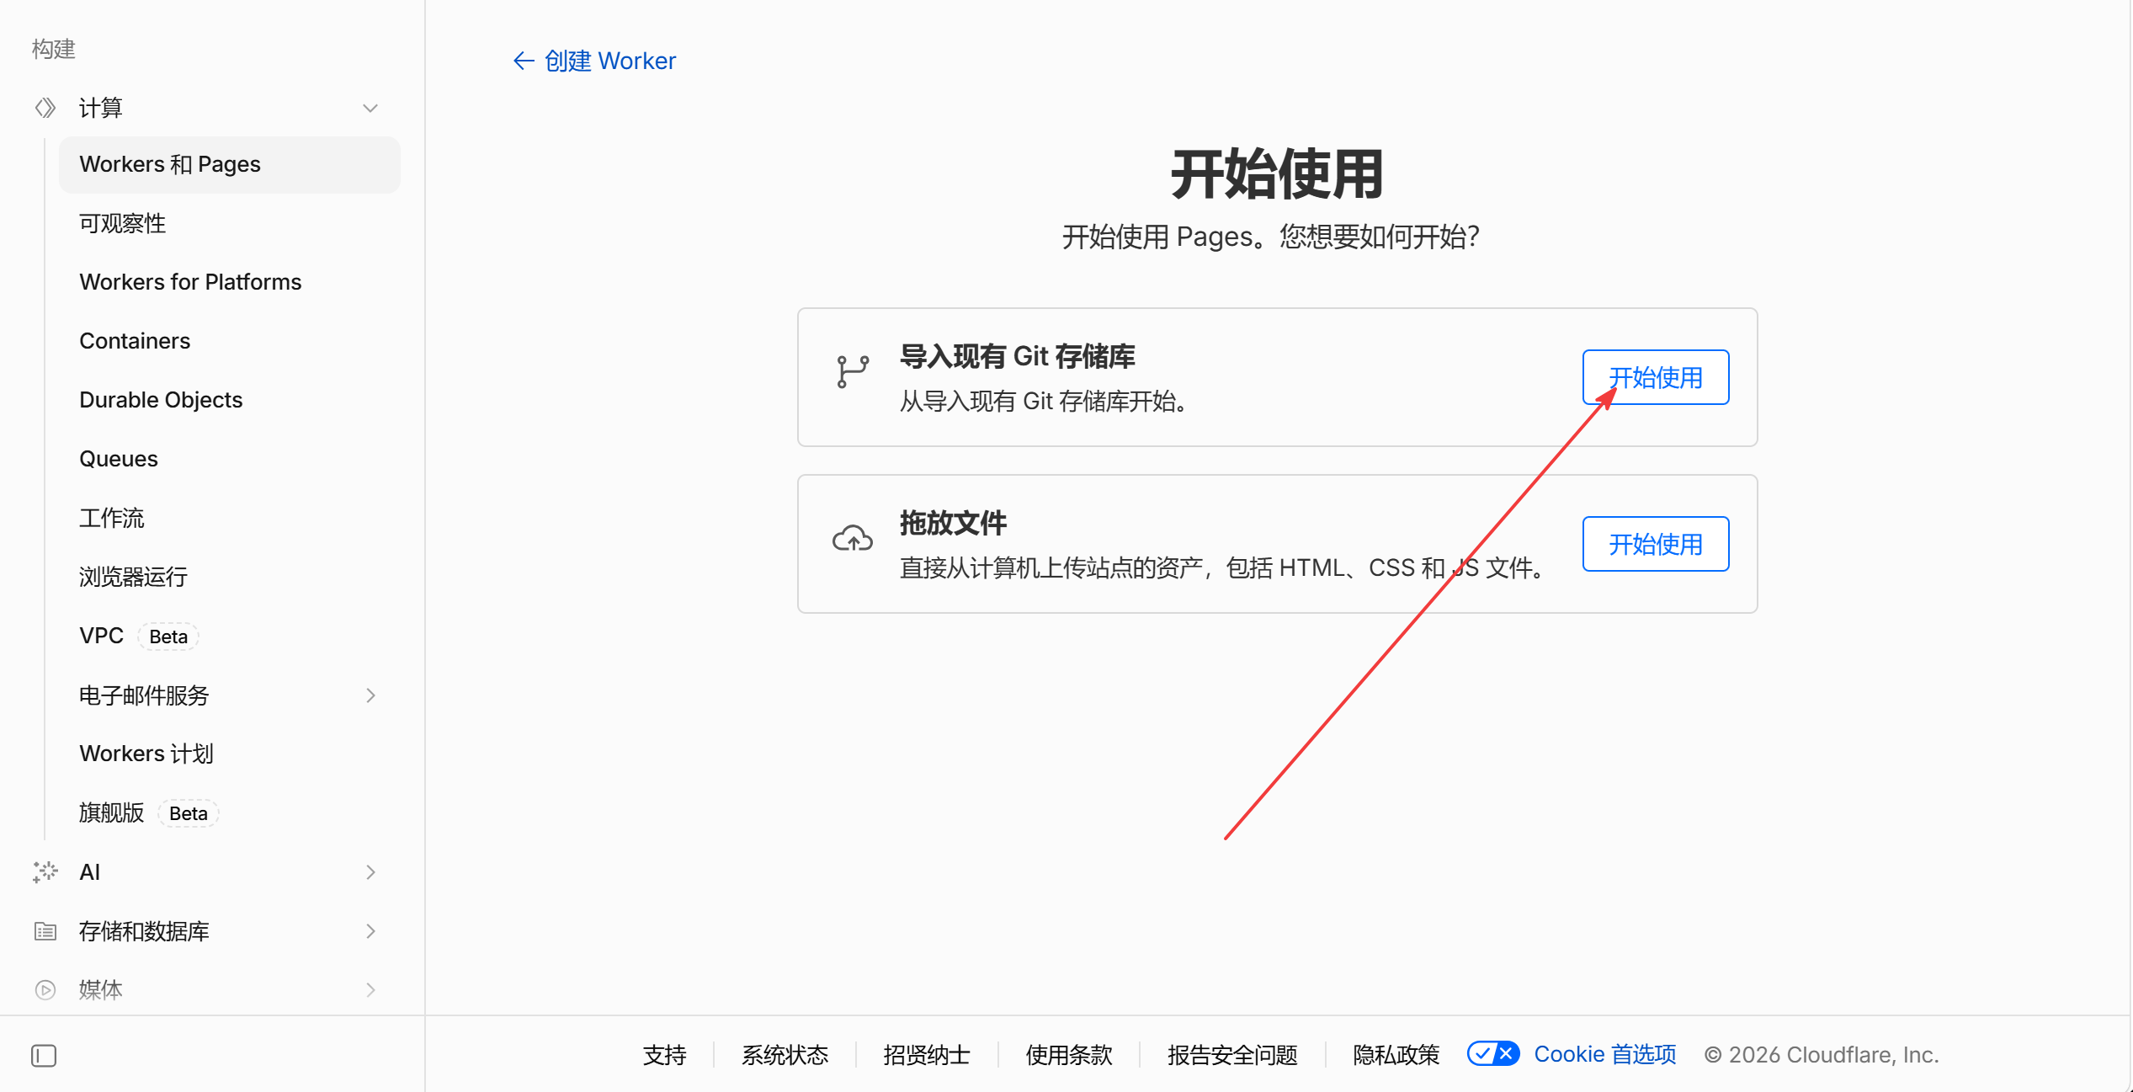Click the 开始使用 page title
Screen dimensions: 2133x1092
coord(1277,174)
